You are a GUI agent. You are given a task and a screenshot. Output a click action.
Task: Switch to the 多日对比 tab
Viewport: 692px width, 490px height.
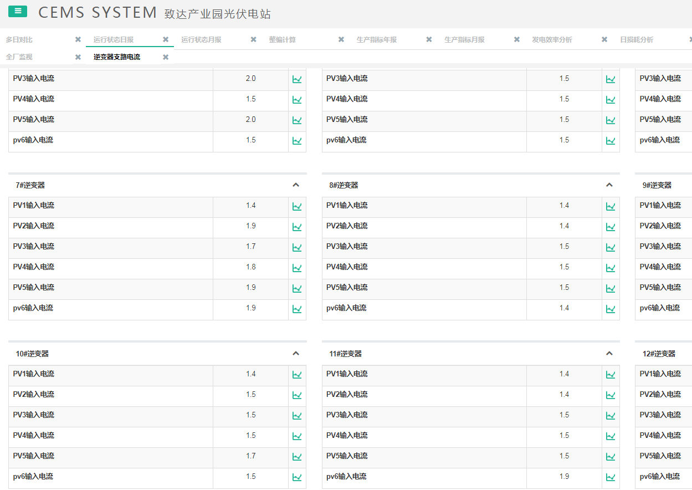pyautogui.click(x=19, y=40)
